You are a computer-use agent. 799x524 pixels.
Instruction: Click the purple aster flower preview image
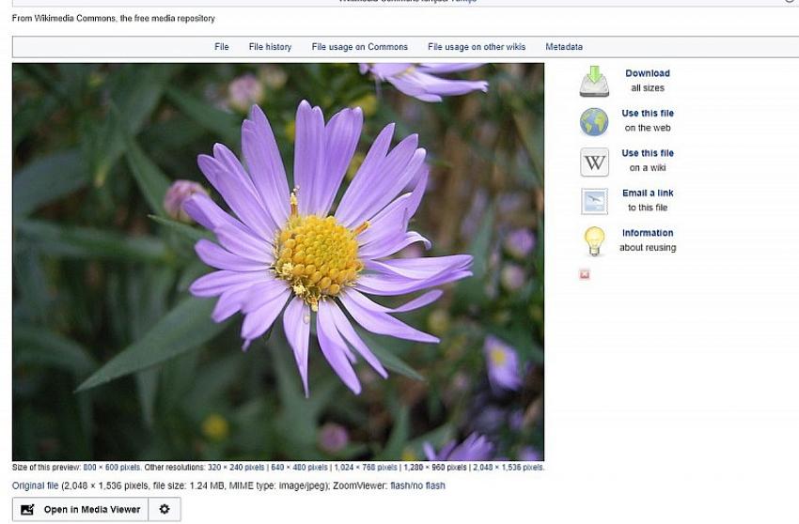[278, 261]
